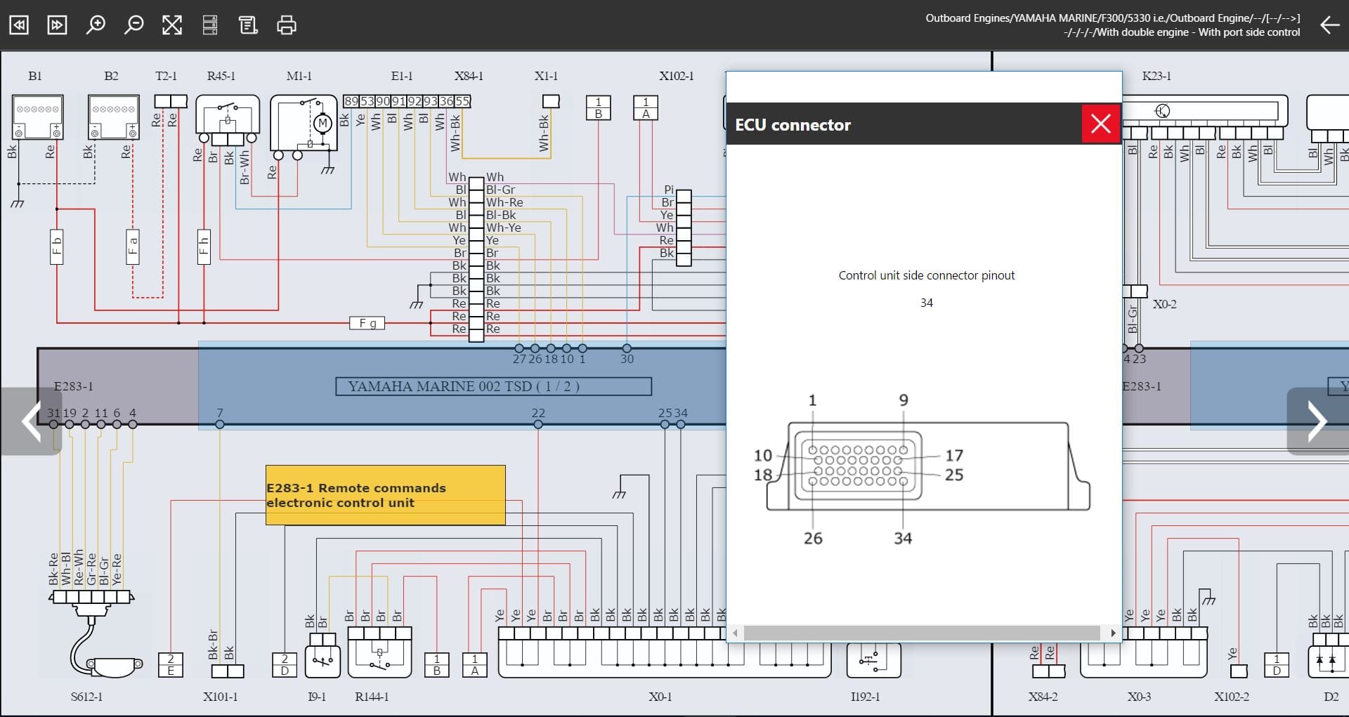
Task: Click the X102-1 connector label
Action: coord(676,76)
